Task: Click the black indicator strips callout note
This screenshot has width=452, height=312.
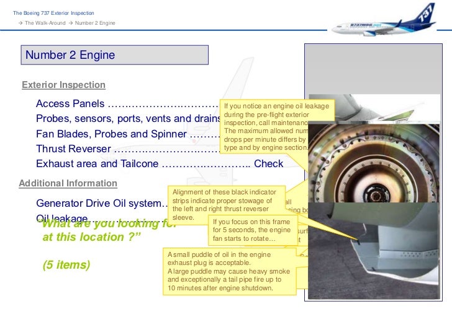Action: (226, 204)
